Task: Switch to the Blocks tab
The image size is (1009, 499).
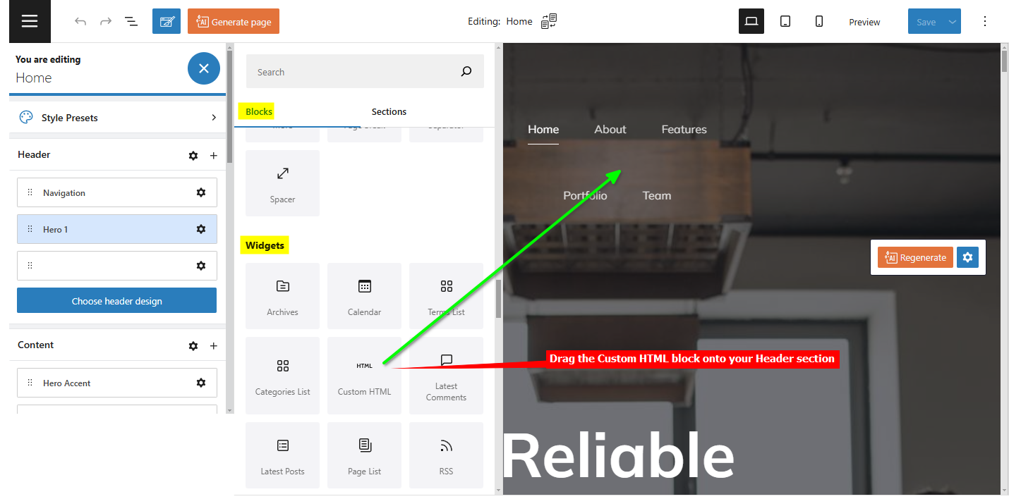Action: point(259,111)
